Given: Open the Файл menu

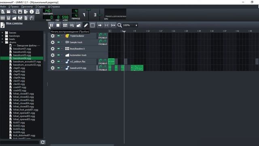Looking at the screenshot, I should tap(3, 6).
